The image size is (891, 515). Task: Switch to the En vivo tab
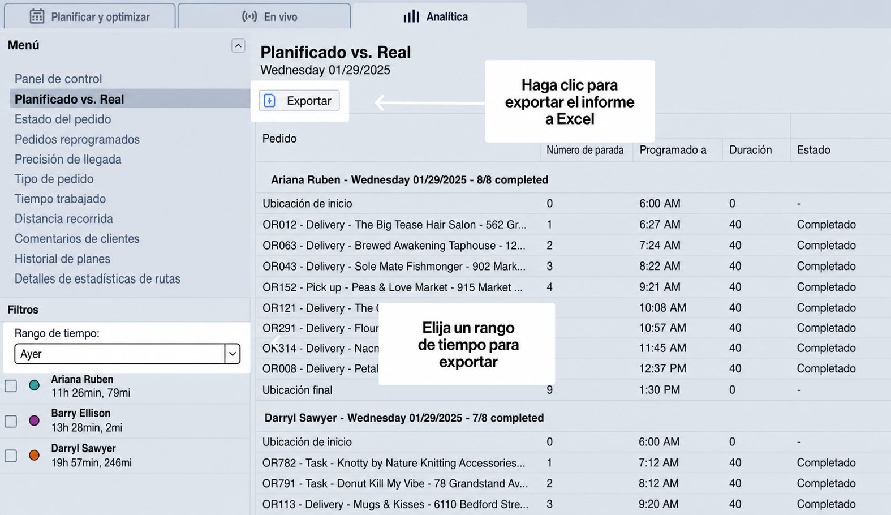tap(264, 16)
